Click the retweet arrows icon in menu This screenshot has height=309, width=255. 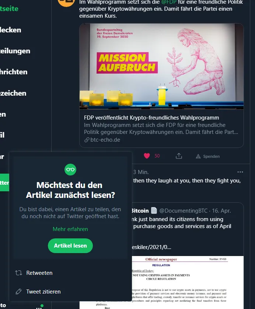19,273
